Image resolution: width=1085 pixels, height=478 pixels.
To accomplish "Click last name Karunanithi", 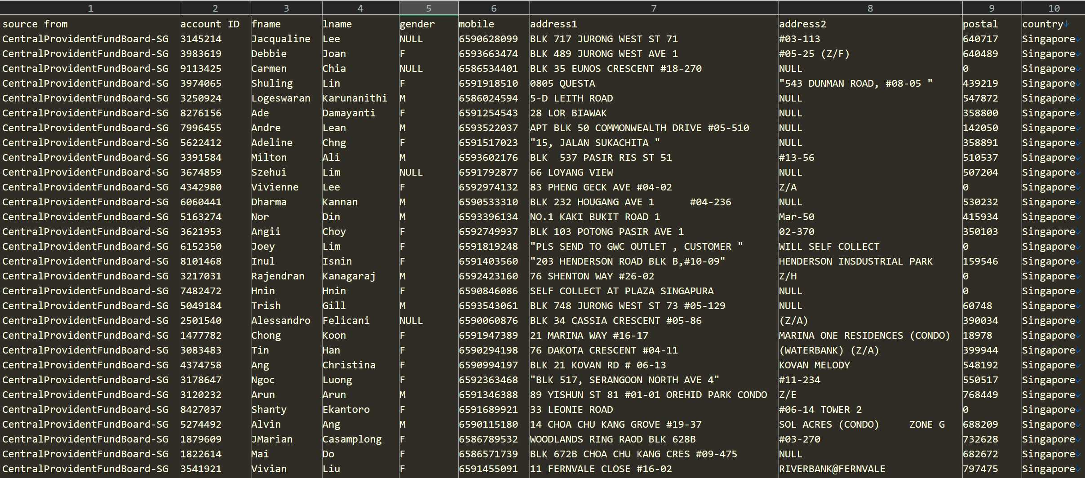I will point(354,98).
